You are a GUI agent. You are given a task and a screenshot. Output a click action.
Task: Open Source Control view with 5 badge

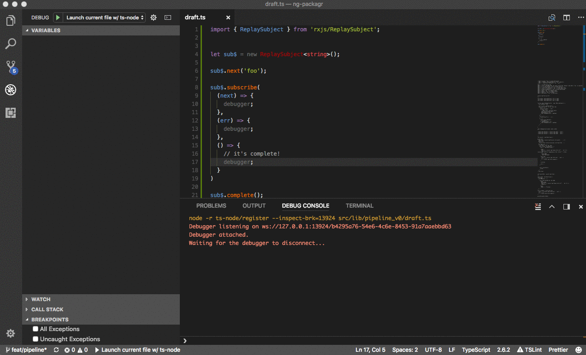(11, 67)
